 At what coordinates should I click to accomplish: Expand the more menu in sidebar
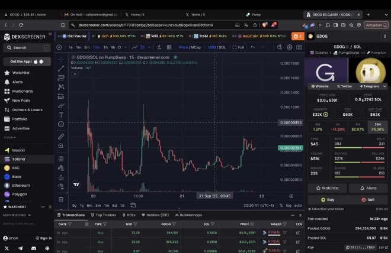pyautogui.click(x=9, y=137)
